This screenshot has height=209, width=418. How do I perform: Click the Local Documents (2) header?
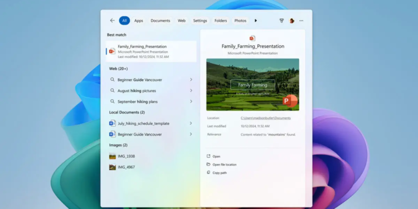click(x=127, y=113)
